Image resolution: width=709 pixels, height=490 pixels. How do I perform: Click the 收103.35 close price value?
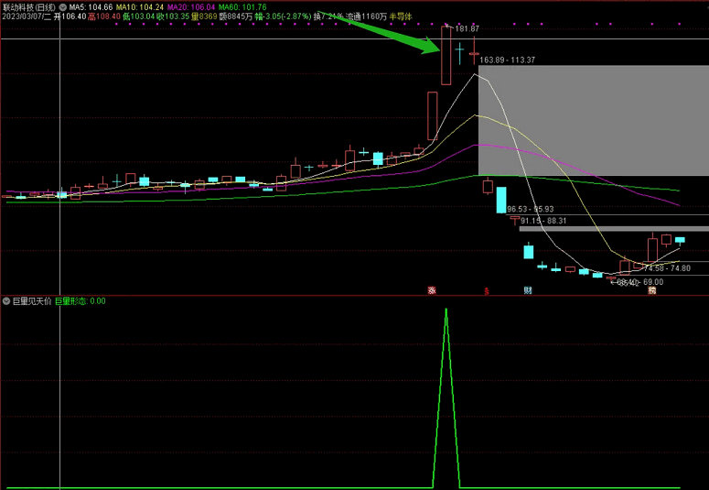point(173,16)
